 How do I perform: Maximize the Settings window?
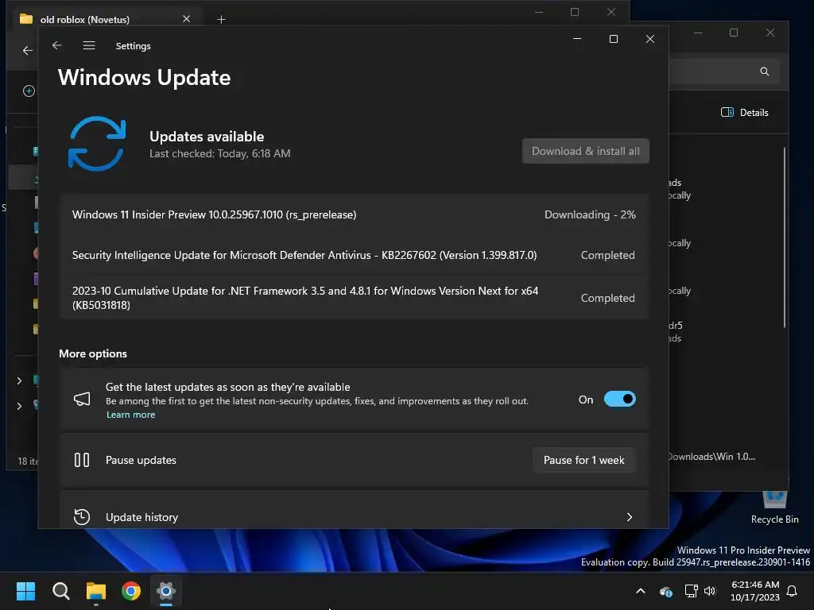click(614, 39)
